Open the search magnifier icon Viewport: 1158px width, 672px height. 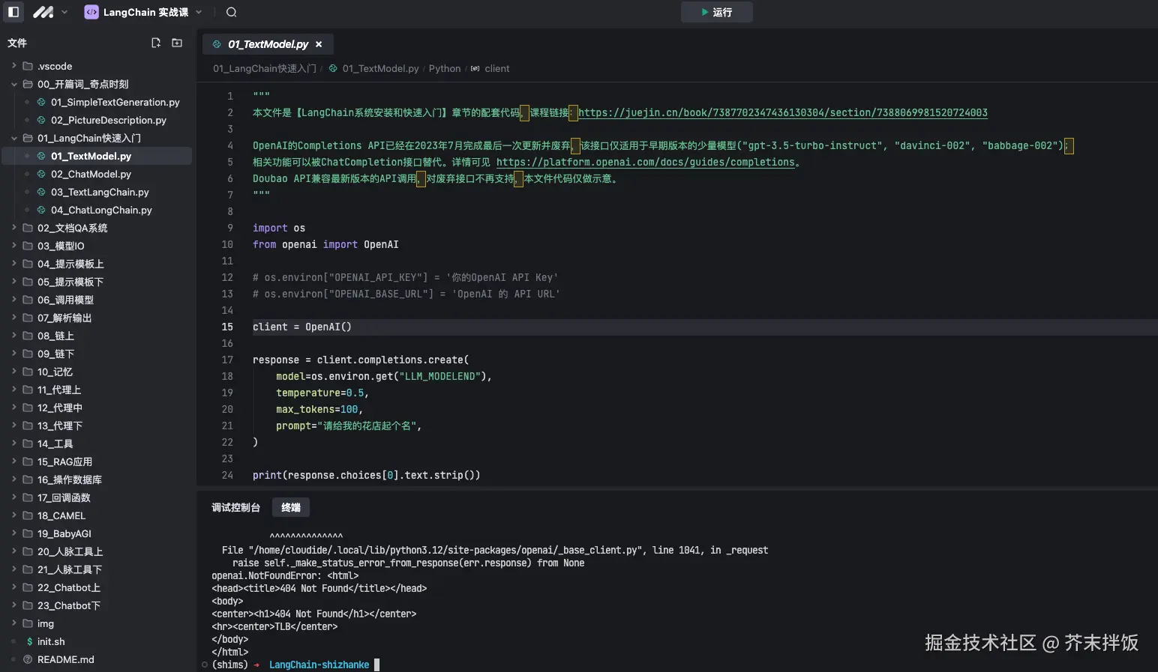tap(231, 12)
